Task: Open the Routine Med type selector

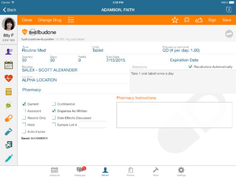Action: tap(34, 51)
